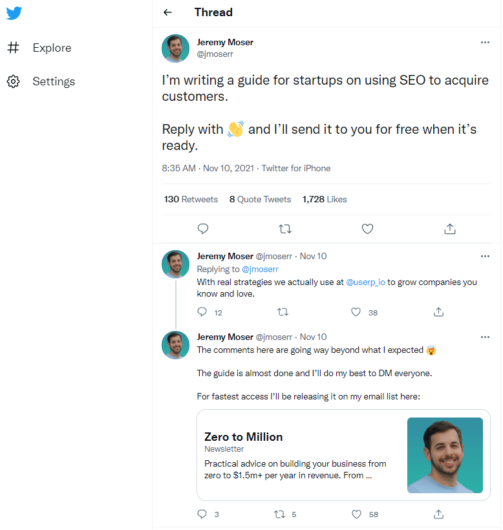The height and width of the screenshot is (530, 503).
Task: Reply to the main SEO guide tweet
Action: (202, 229)
